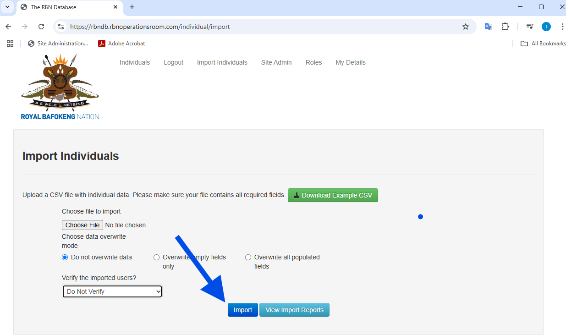Bookmark this page with the star icon
This screenshot has width=566, height=335.
(466, 27)
